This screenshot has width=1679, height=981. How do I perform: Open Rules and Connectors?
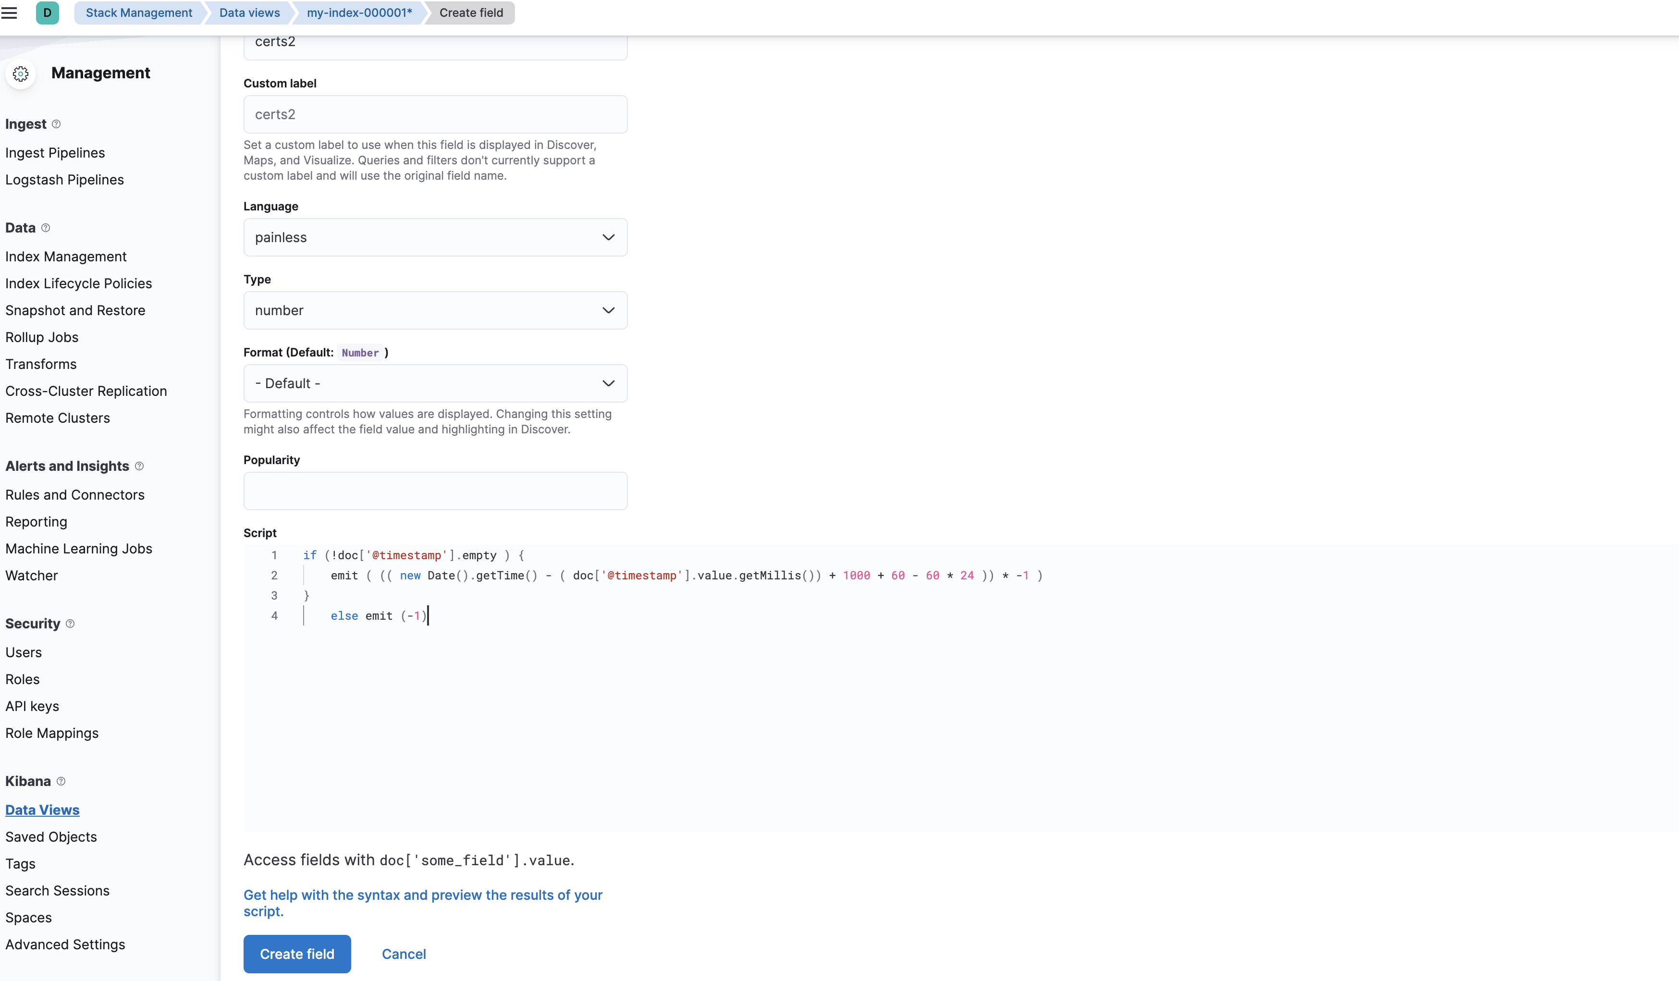(x=74, y=495)
